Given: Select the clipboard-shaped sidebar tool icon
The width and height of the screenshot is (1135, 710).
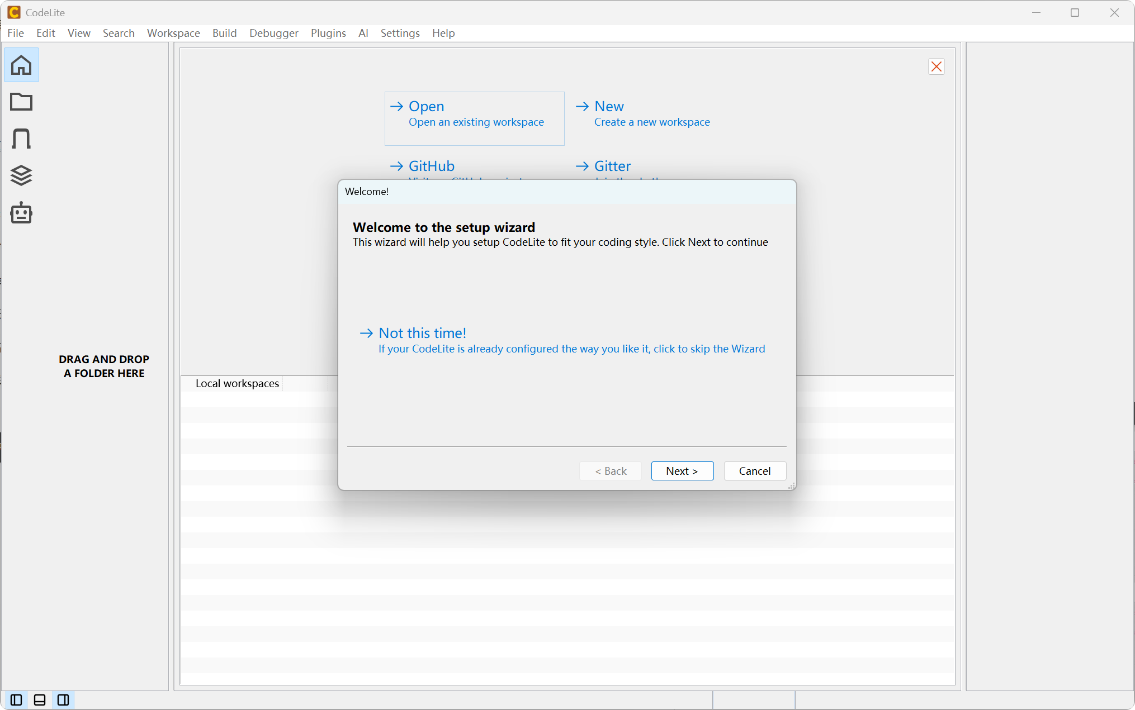Looking at the screenshot, I should [21, 139].
